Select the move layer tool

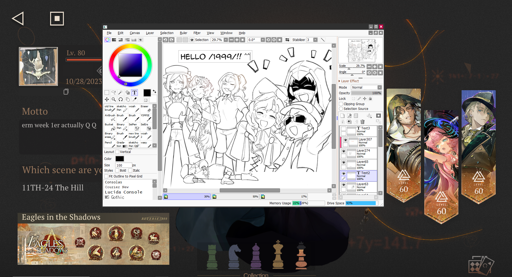point(107,100)
